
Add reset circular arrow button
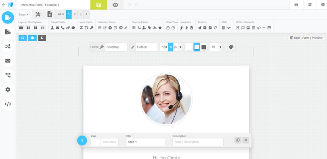point(216,28)
